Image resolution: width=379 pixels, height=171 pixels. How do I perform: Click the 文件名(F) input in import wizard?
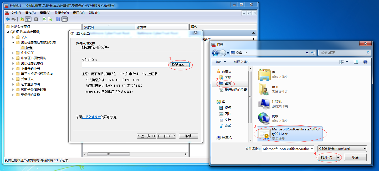(x=125, y=65)
